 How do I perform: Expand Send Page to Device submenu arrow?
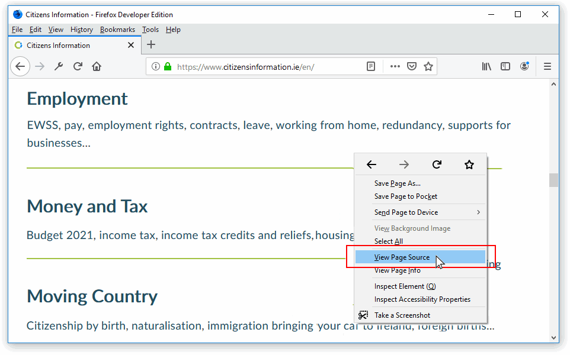point(478,212)
